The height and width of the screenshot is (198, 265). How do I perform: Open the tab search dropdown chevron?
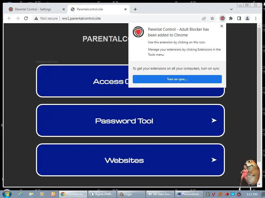click(x=231, y=9)
